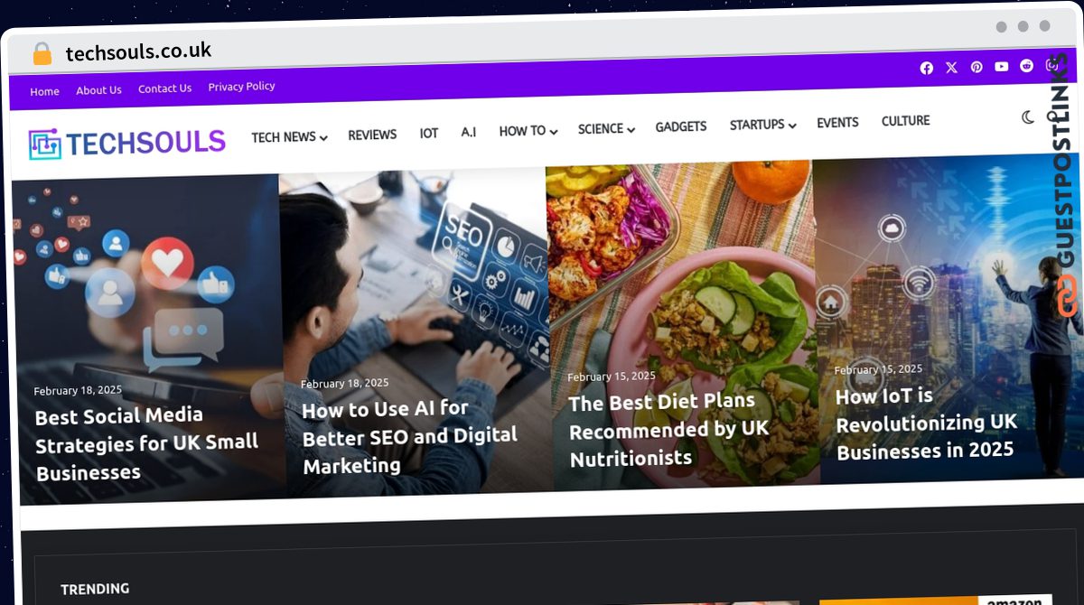Open the Pinterest social icon
This screenshot has width=1084, height=605.
[x=977, y=68]
